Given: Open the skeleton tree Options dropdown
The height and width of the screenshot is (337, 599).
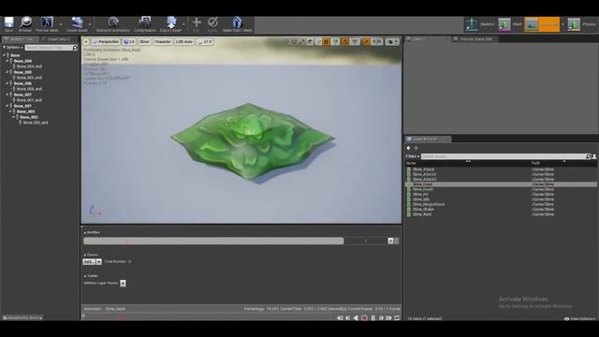Looking at the screenshot, I should click(x=13, y=48).
